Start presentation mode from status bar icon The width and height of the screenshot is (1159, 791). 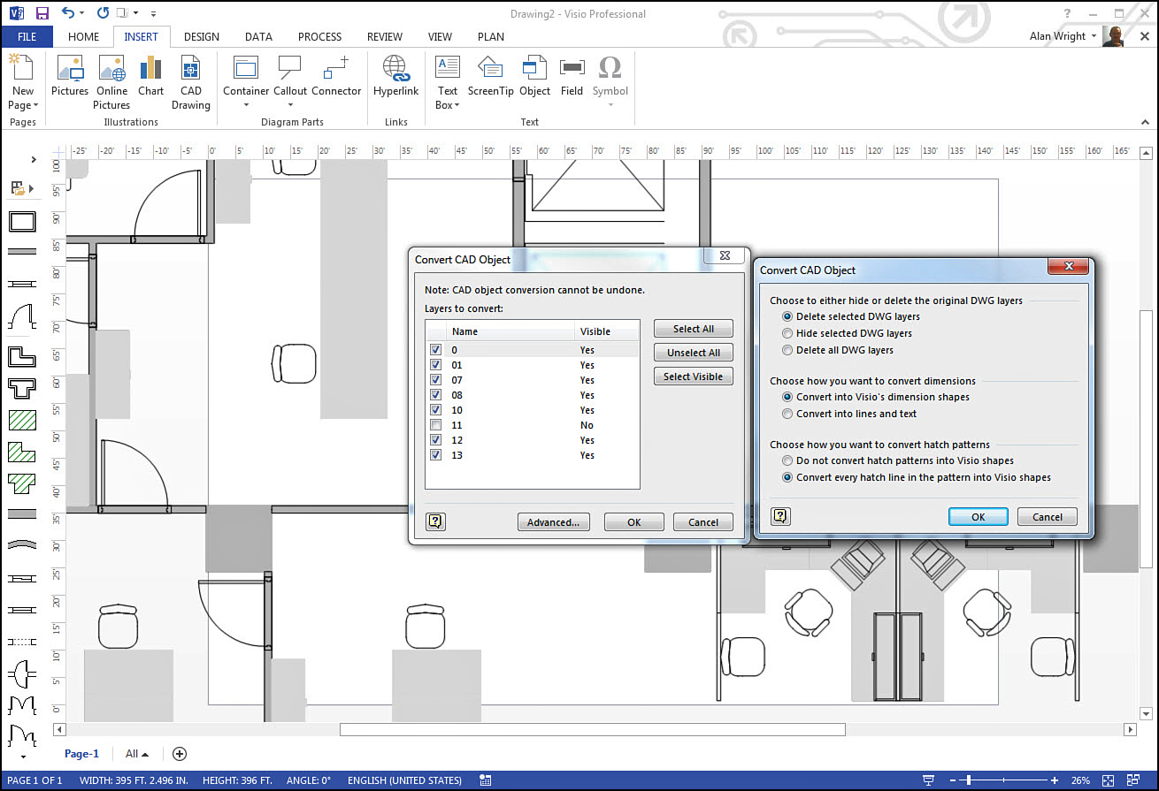(x=928, y=780)
